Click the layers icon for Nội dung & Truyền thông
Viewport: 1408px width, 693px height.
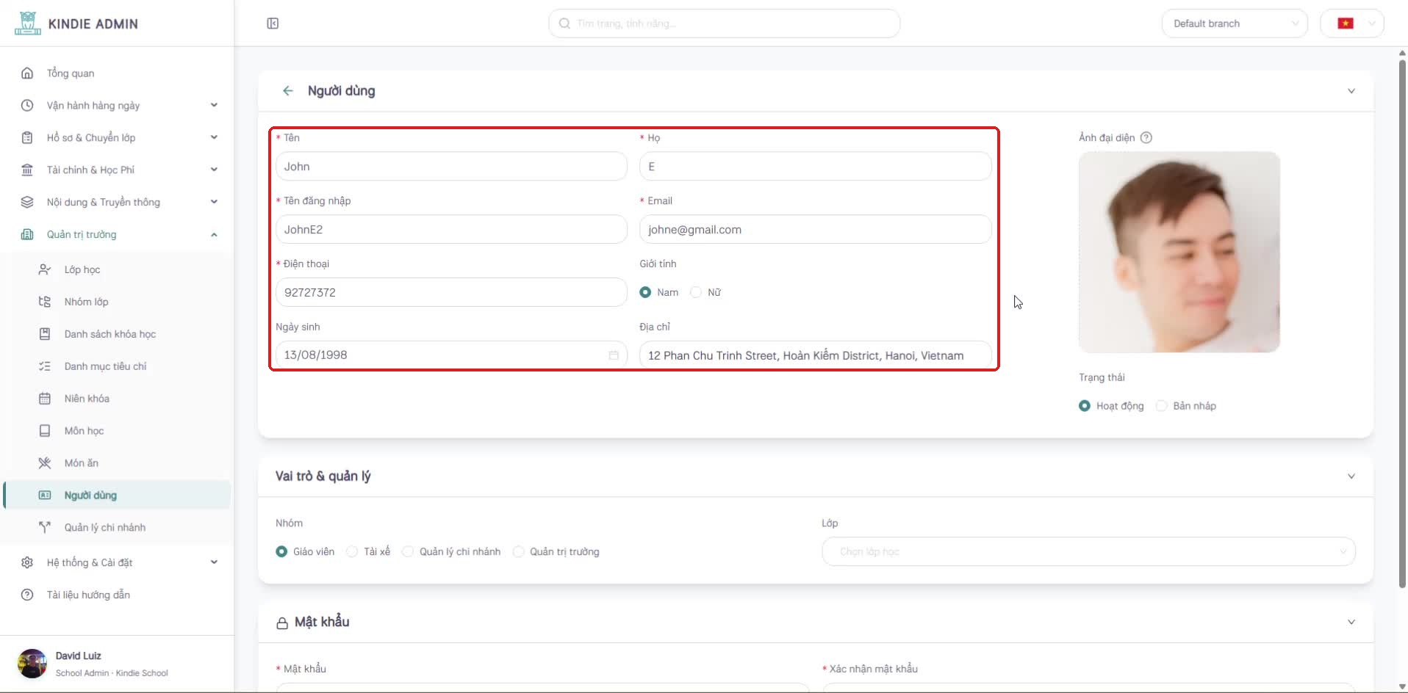[x=27, y=202]
